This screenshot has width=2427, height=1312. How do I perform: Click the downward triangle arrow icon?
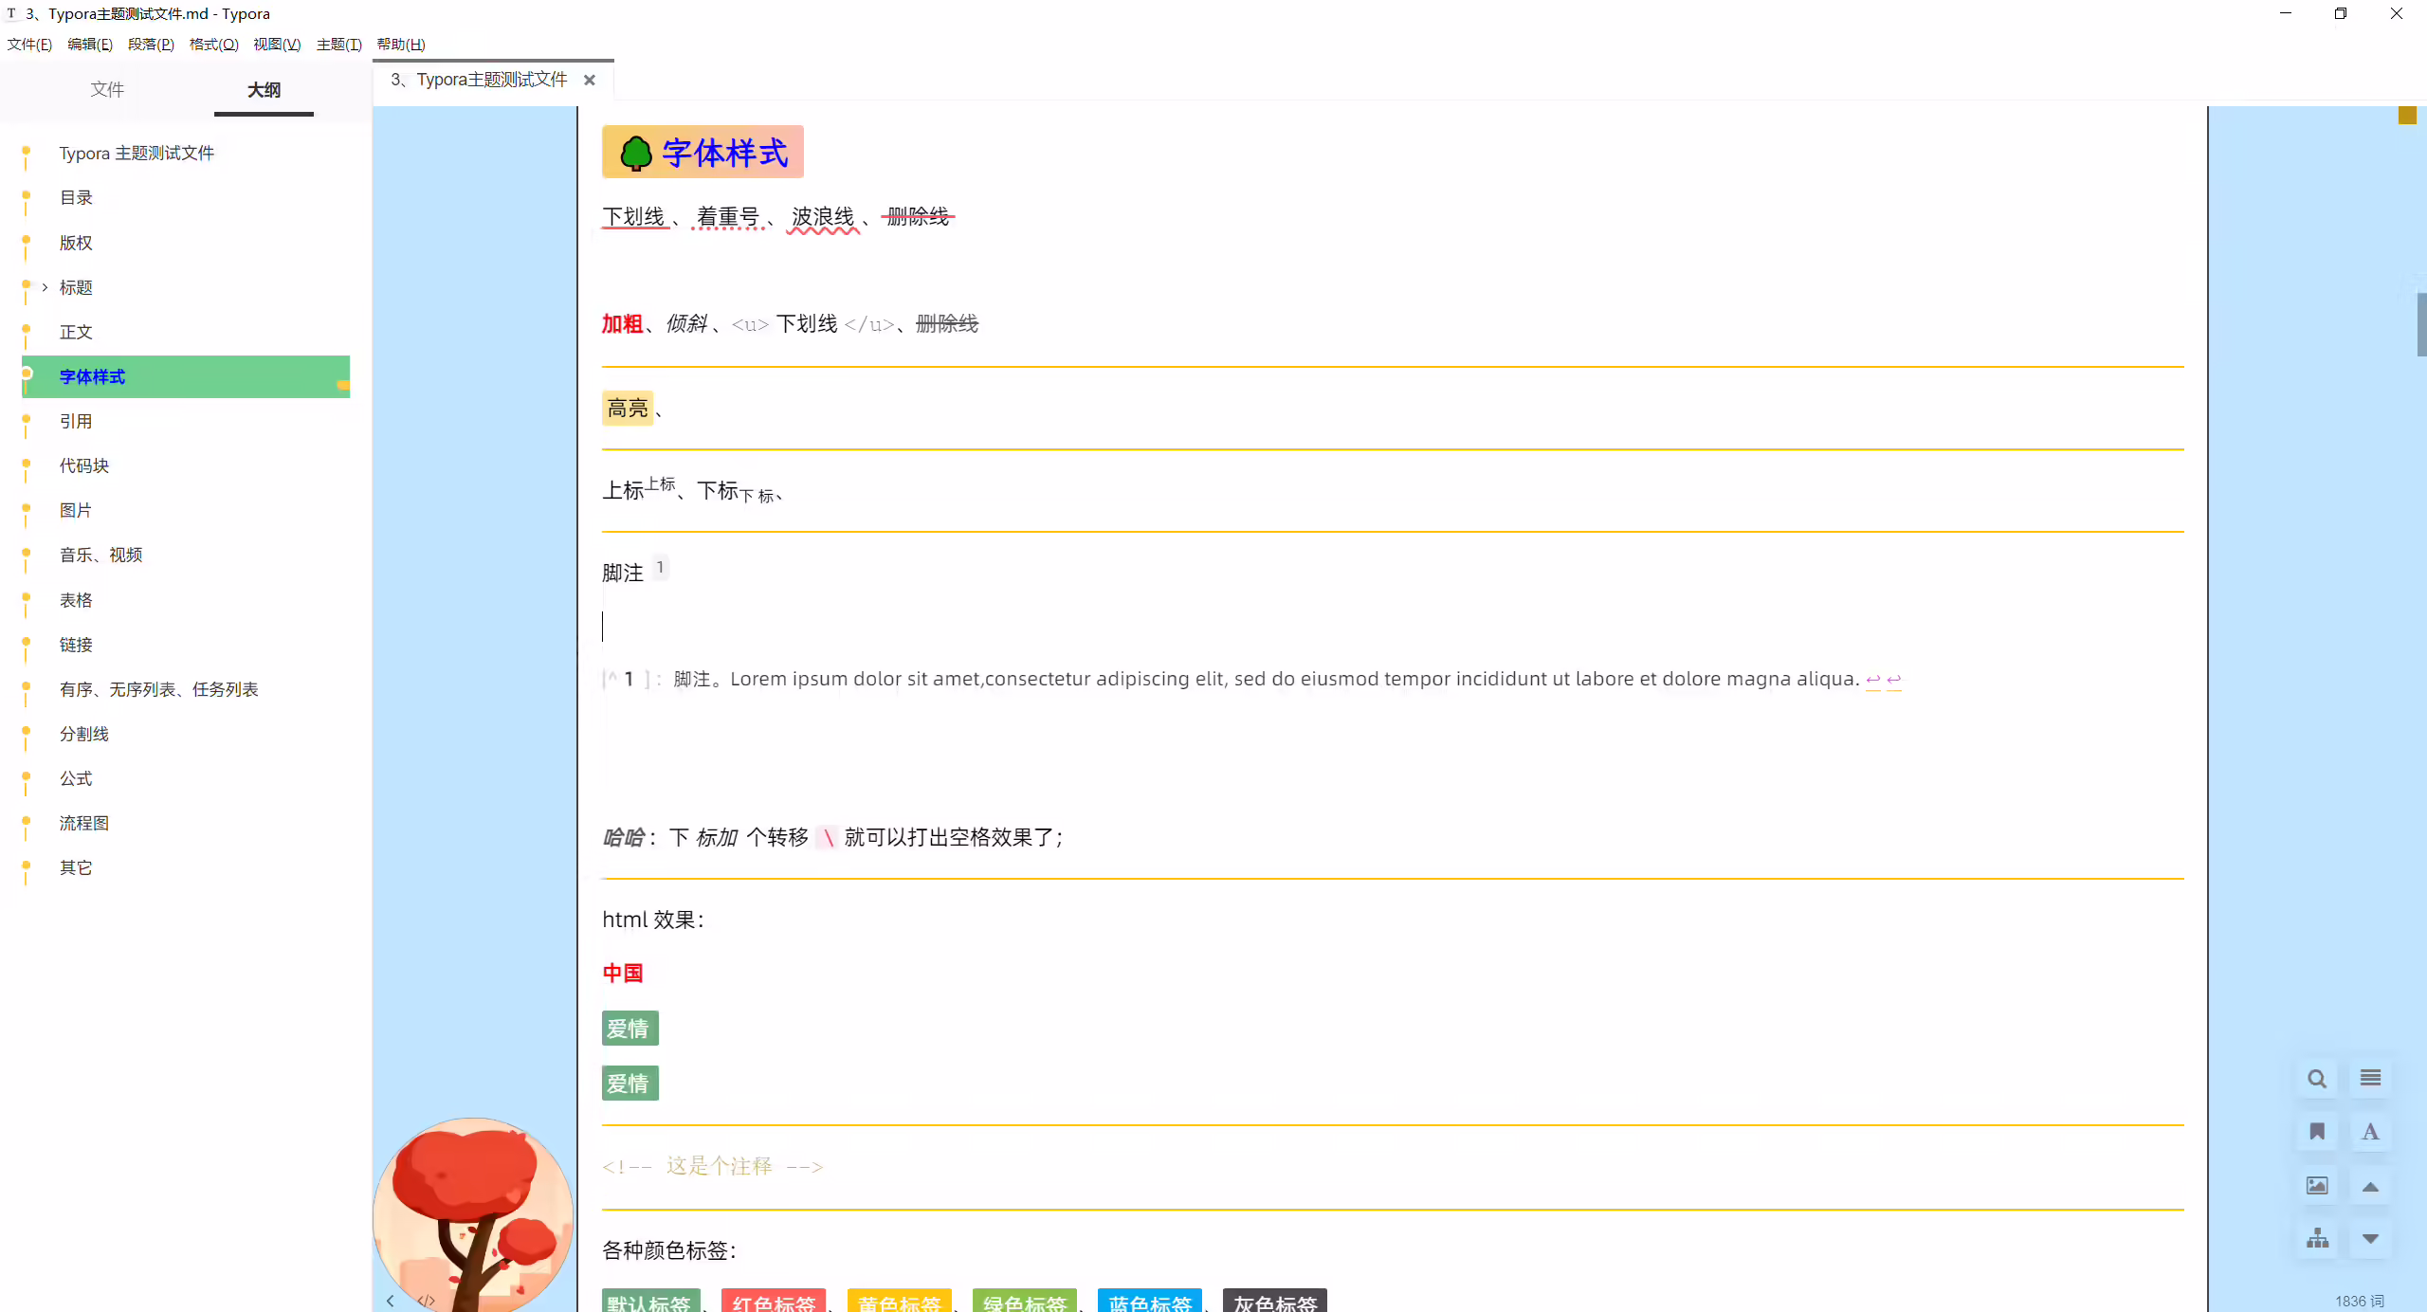click(2370, 1239)
